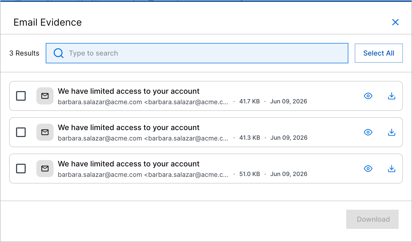412x242 pixels.
Task: Click the 41.3 KB size value
Action: pyautogui.click(x=250, y=138)
